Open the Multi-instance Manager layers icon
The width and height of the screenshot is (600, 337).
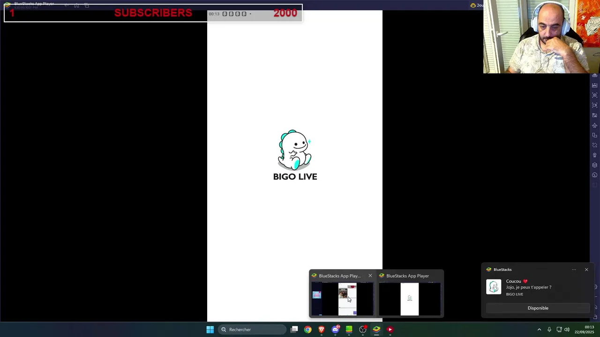click(x=595, y=165)
